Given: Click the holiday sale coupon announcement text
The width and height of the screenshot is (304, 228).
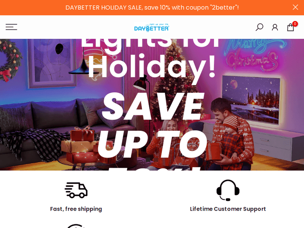Looking at the screenshot, I should coord(152,8).
